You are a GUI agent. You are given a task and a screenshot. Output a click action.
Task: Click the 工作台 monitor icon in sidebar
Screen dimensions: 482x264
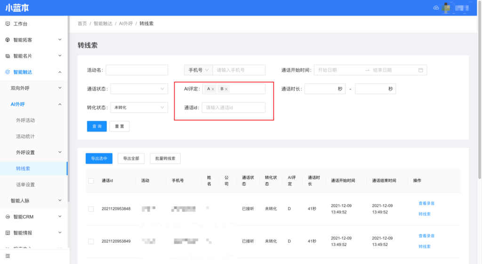pyautogui.click(x=8, y=24)
